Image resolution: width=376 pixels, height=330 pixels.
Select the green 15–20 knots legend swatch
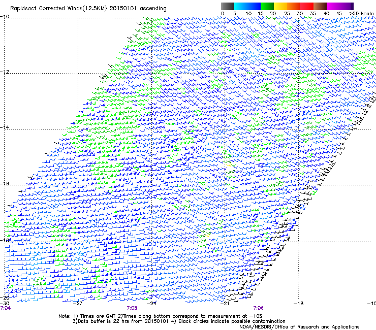coord(267,6)
